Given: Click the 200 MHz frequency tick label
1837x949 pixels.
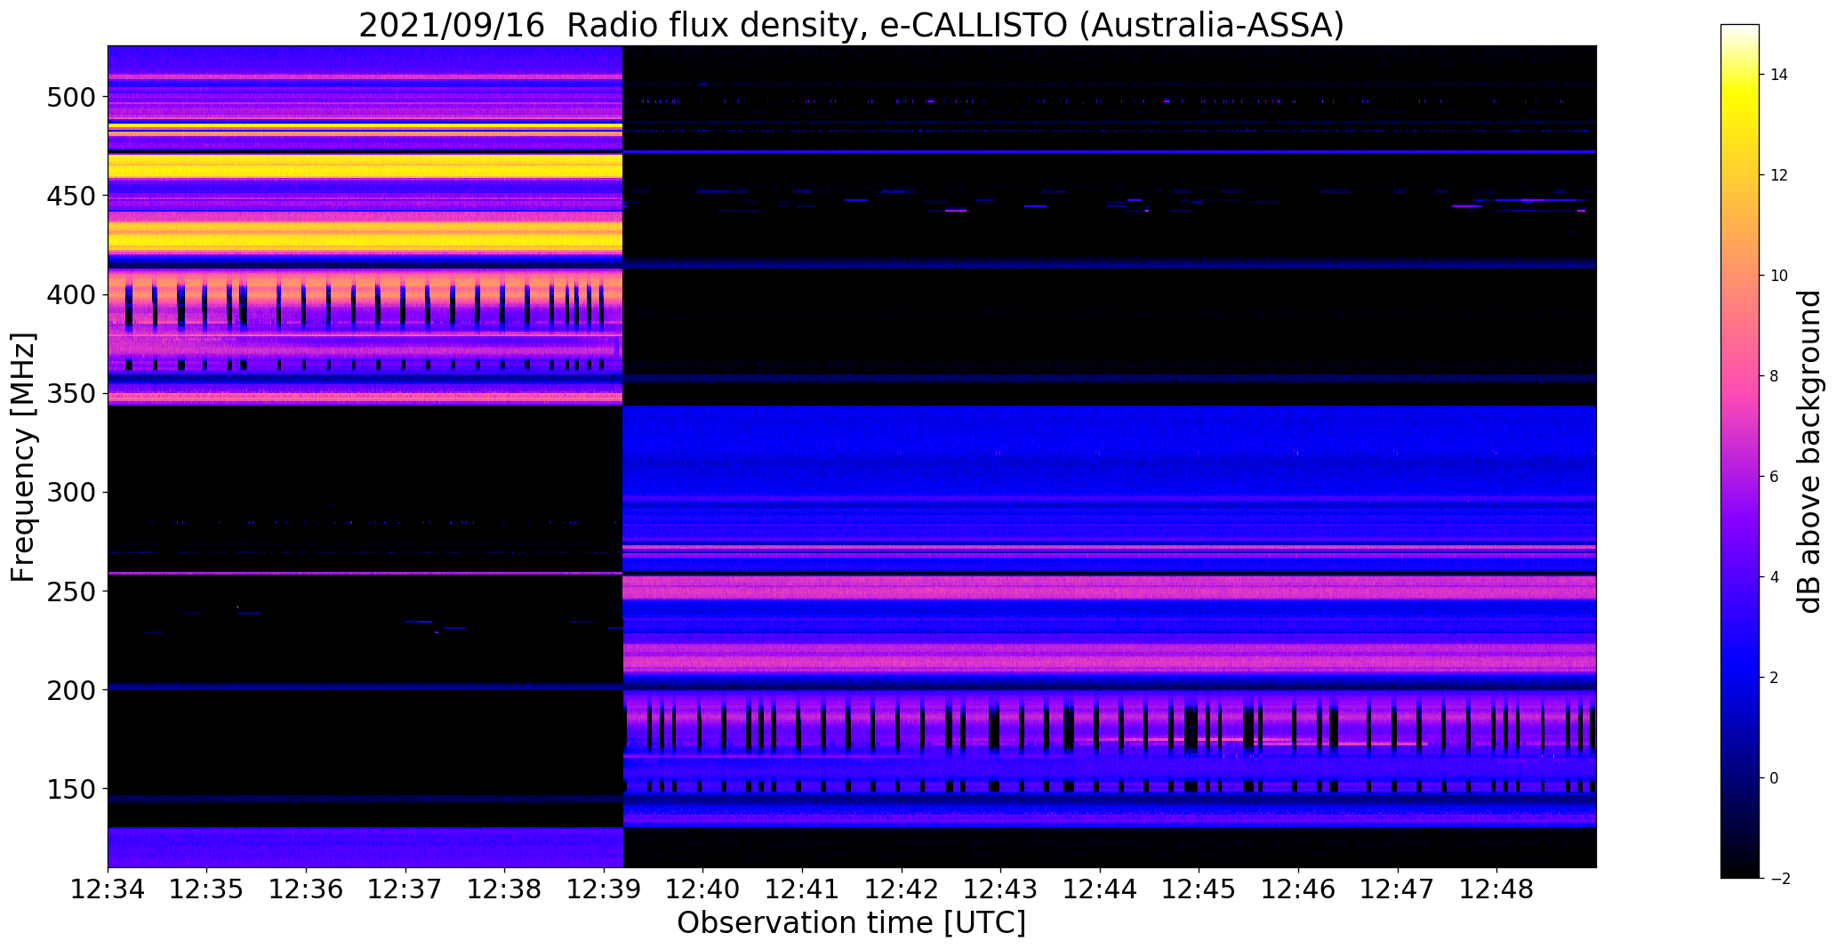Looking at the screenshot, I should point(70,690).
